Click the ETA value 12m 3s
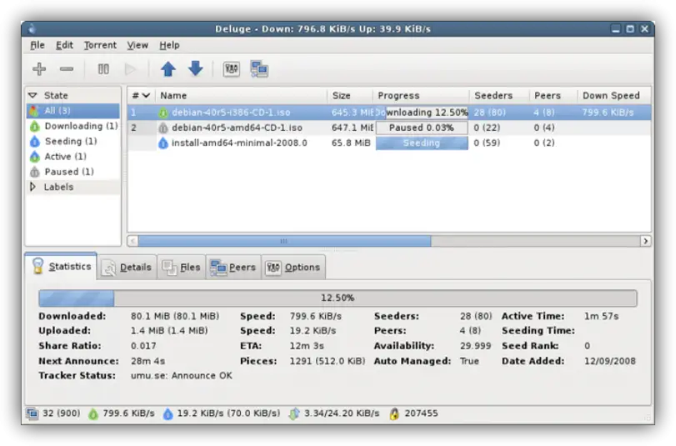Viewport: 676px width, 446px height. [x=307, y=346]
